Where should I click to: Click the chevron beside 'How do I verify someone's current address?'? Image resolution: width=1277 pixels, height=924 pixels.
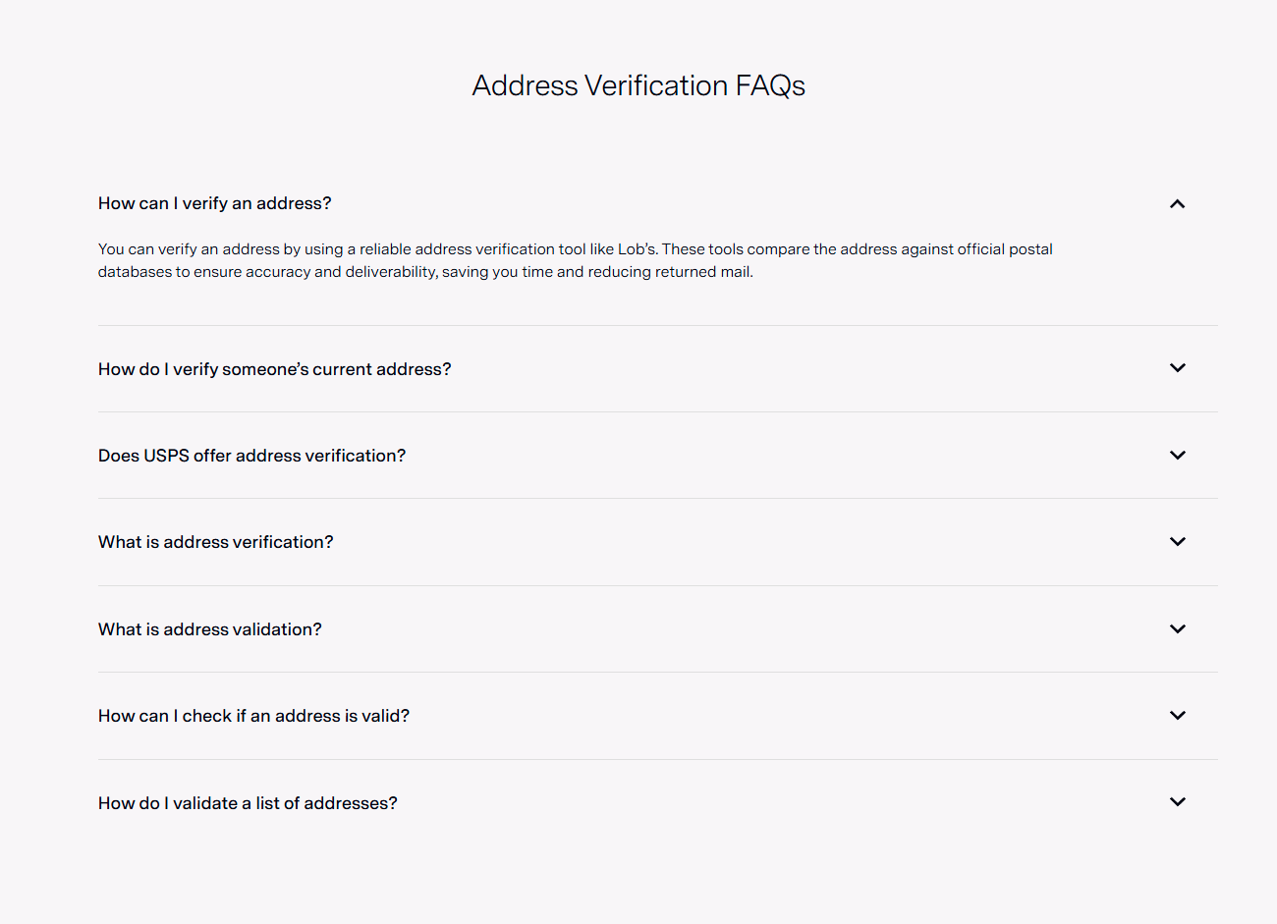click(1177, 368)
